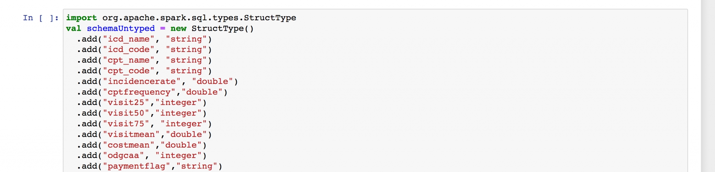The width and height of the screenshot is (715, 172).
Task: Click the vertical scrollbar track on the right
Action: click(x=708, y=86)
